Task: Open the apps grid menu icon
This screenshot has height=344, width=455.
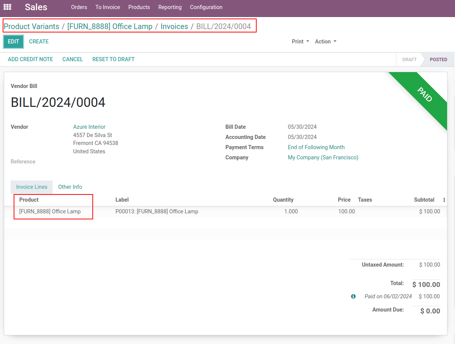Action: click(7, 7)
